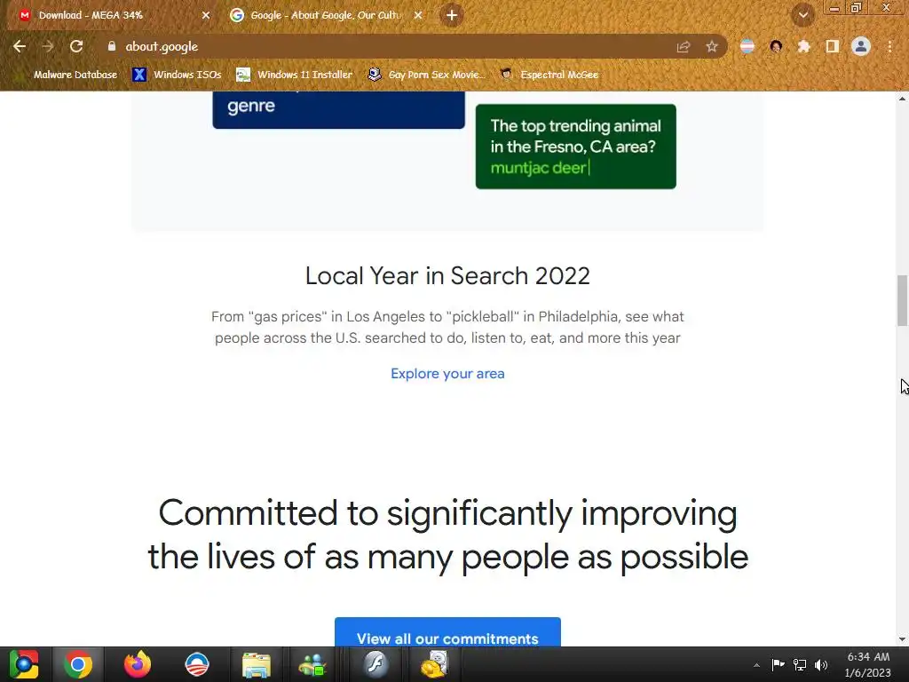
Task: Click the View all our commitments button
Action: pyautogui.click(x=447, y=632)
